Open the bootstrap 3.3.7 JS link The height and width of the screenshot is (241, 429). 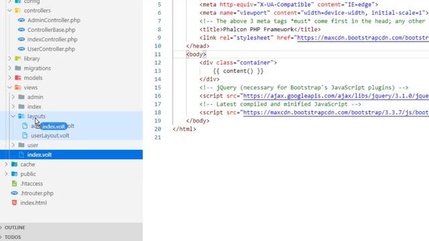[336, 112]
